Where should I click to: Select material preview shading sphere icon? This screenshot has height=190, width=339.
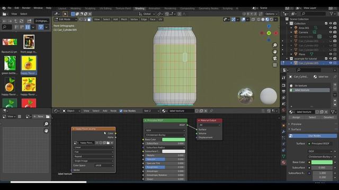click(x=267, y=20)
